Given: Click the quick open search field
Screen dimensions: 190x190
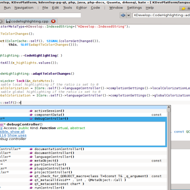Looking at the screenshot, I should (x=40, y=15).
